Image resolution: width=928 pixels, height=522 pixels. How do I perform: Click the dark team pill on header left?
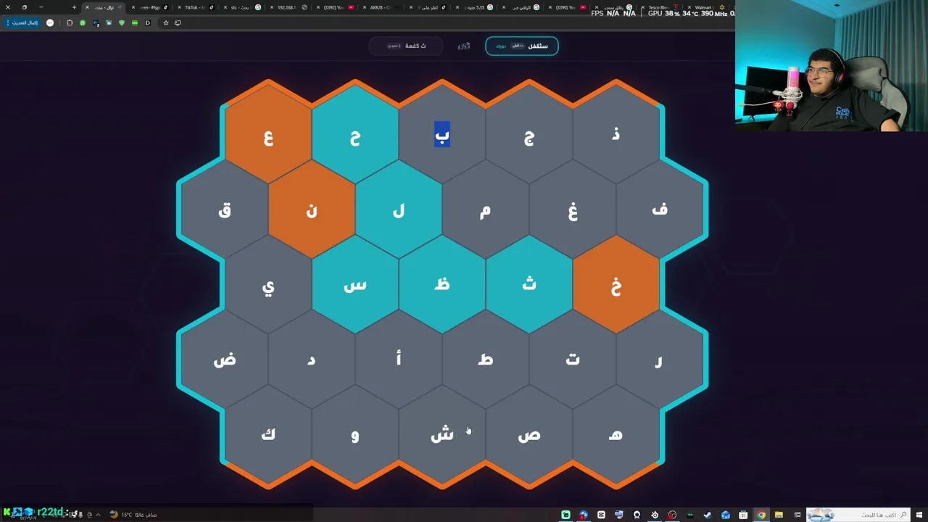pos(406,46)
